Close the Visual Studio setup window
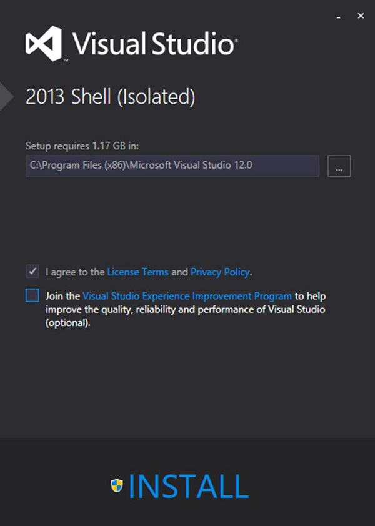The height and width of the screenshot is (526, 375). point(361,16)
